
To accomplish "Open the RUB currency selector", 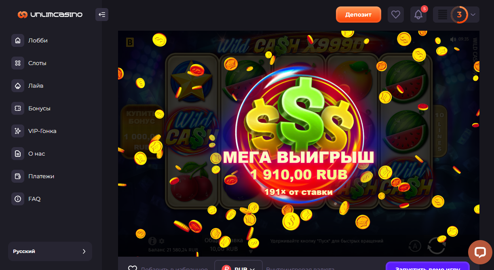I will pyautogui.click(x=239, y=267).
